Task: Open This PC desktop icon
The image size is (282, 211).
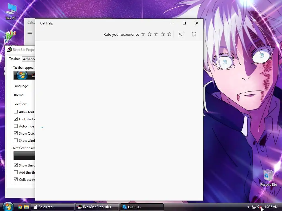Action: coord(11,12)
